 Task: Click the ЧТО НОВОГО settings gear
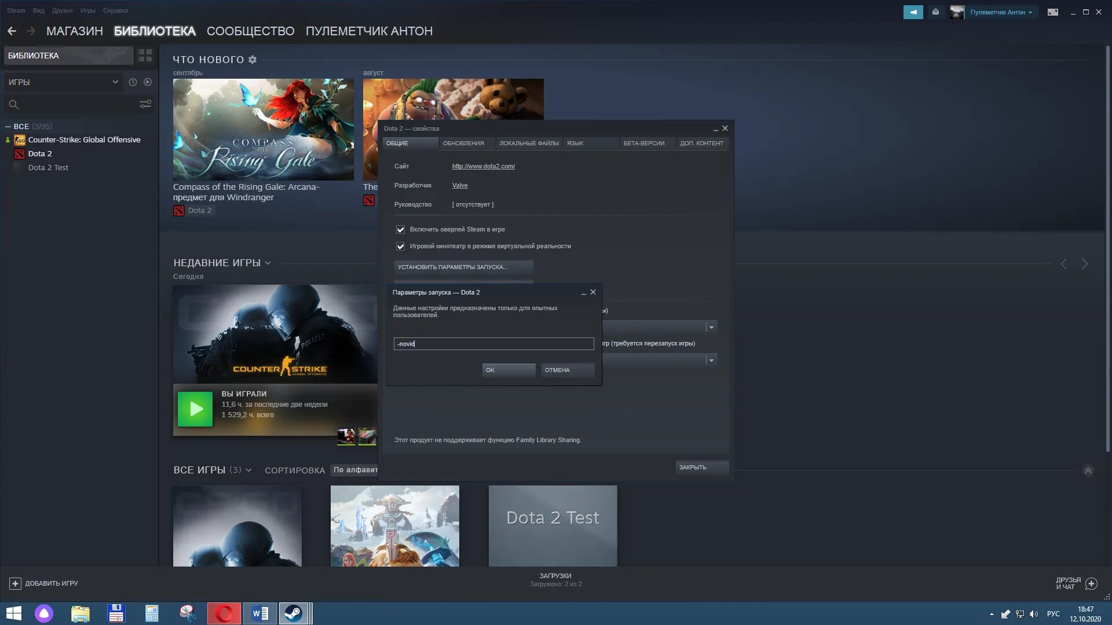click(x=253, y=60)
